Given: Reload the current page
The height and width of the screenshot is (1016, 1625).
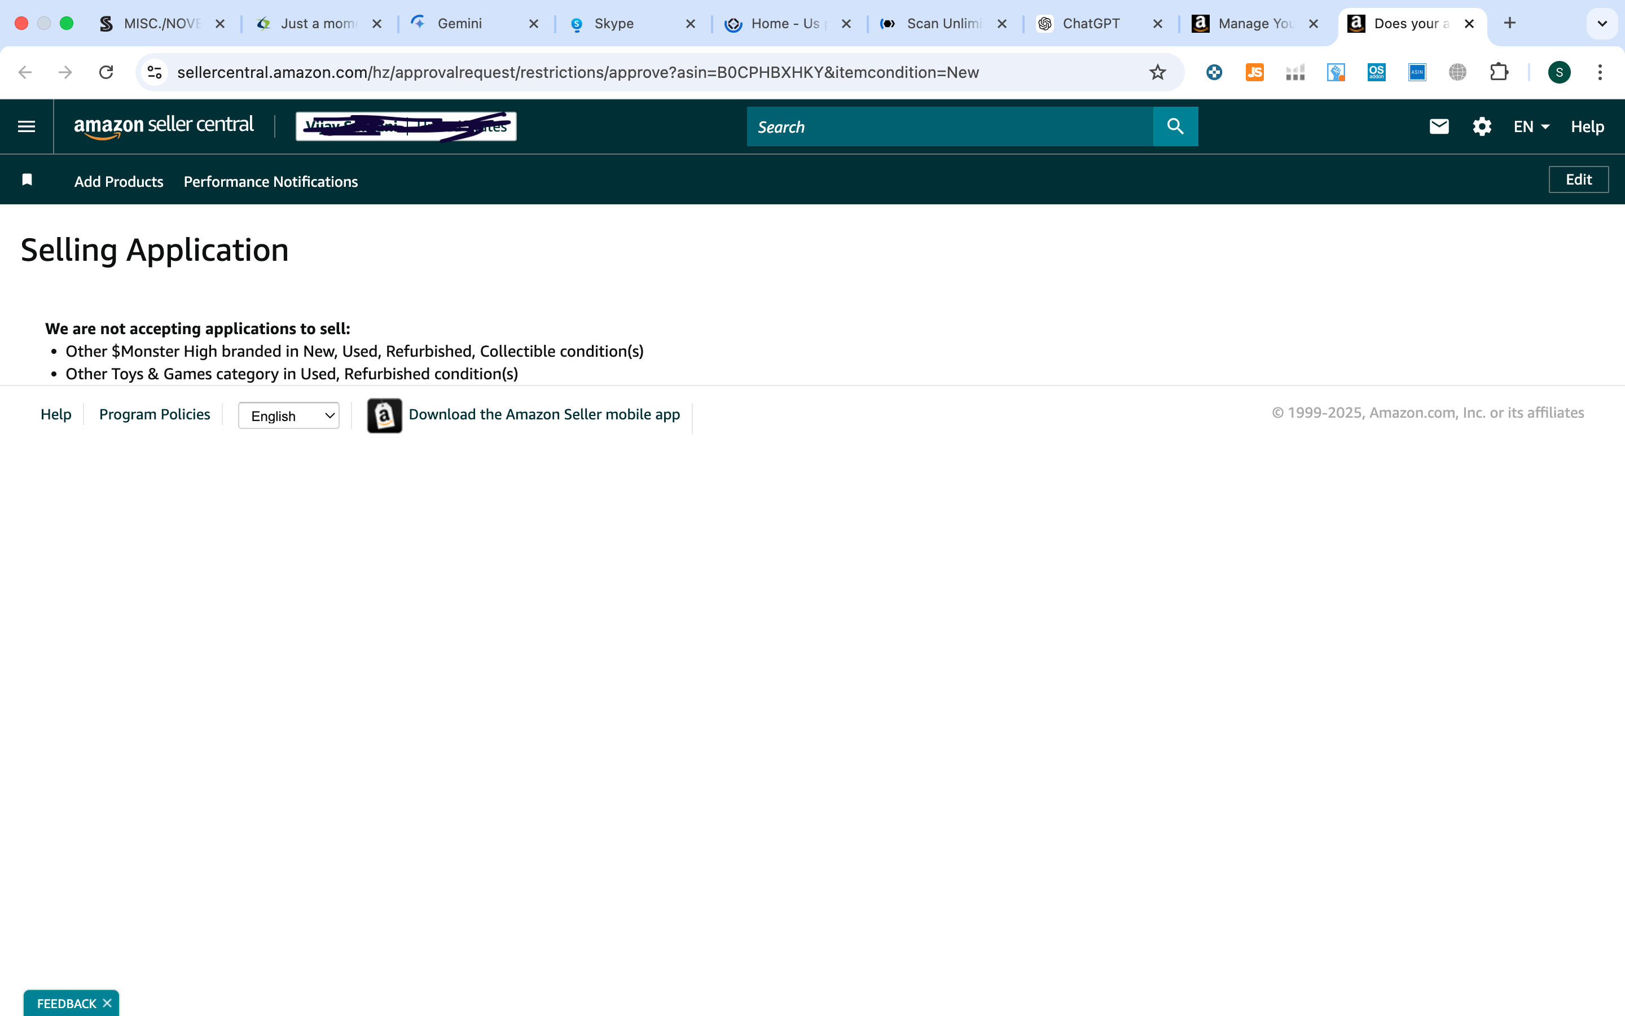Looking at the screenshot, I should coord(106,72).
